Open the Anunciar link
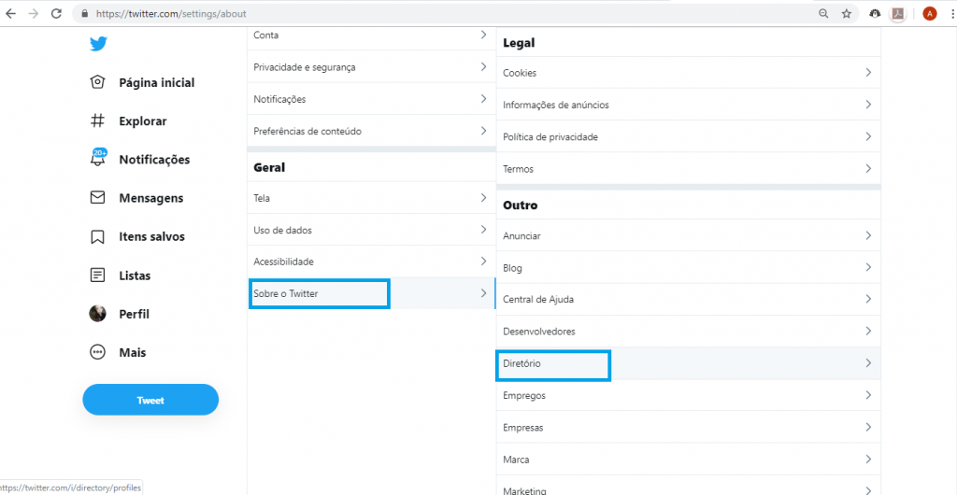957x495 pixels. [689, 235]
